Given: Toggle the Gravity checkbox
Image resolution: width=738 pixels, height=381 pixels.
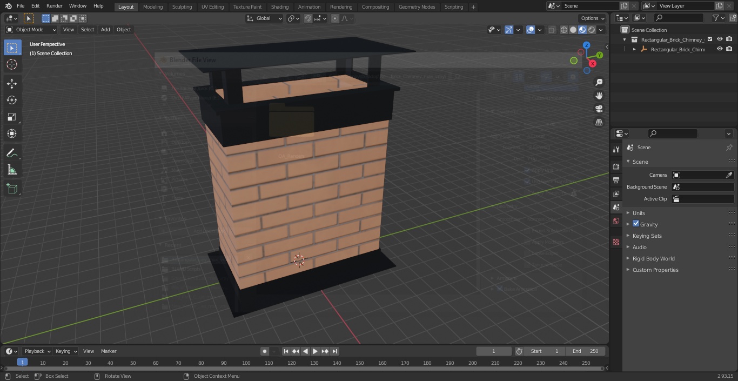Looking at the screenshot, I should tap(636, 224).
